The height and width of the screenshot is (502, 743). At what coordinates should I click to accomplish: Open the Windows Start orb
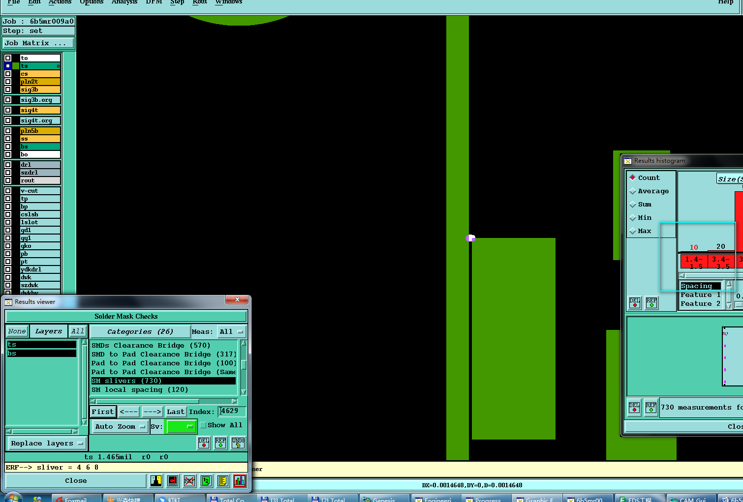(12, 498)
